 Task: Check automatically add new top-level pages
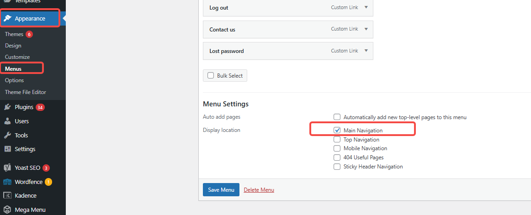pyautogui.click(x=337, y=117)
